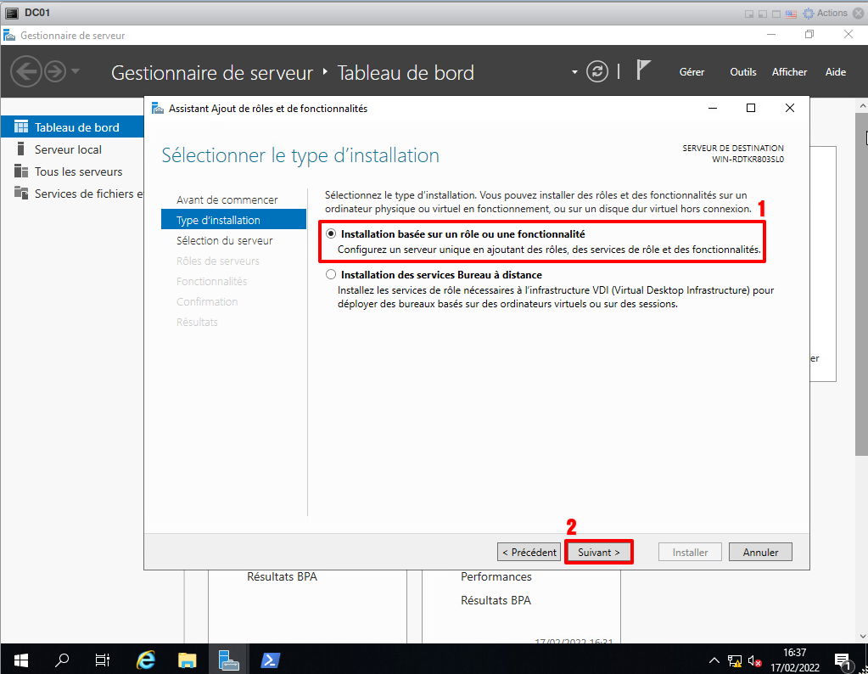Open Windows Start menu
The image size is (868, 674).
(20, 660)
